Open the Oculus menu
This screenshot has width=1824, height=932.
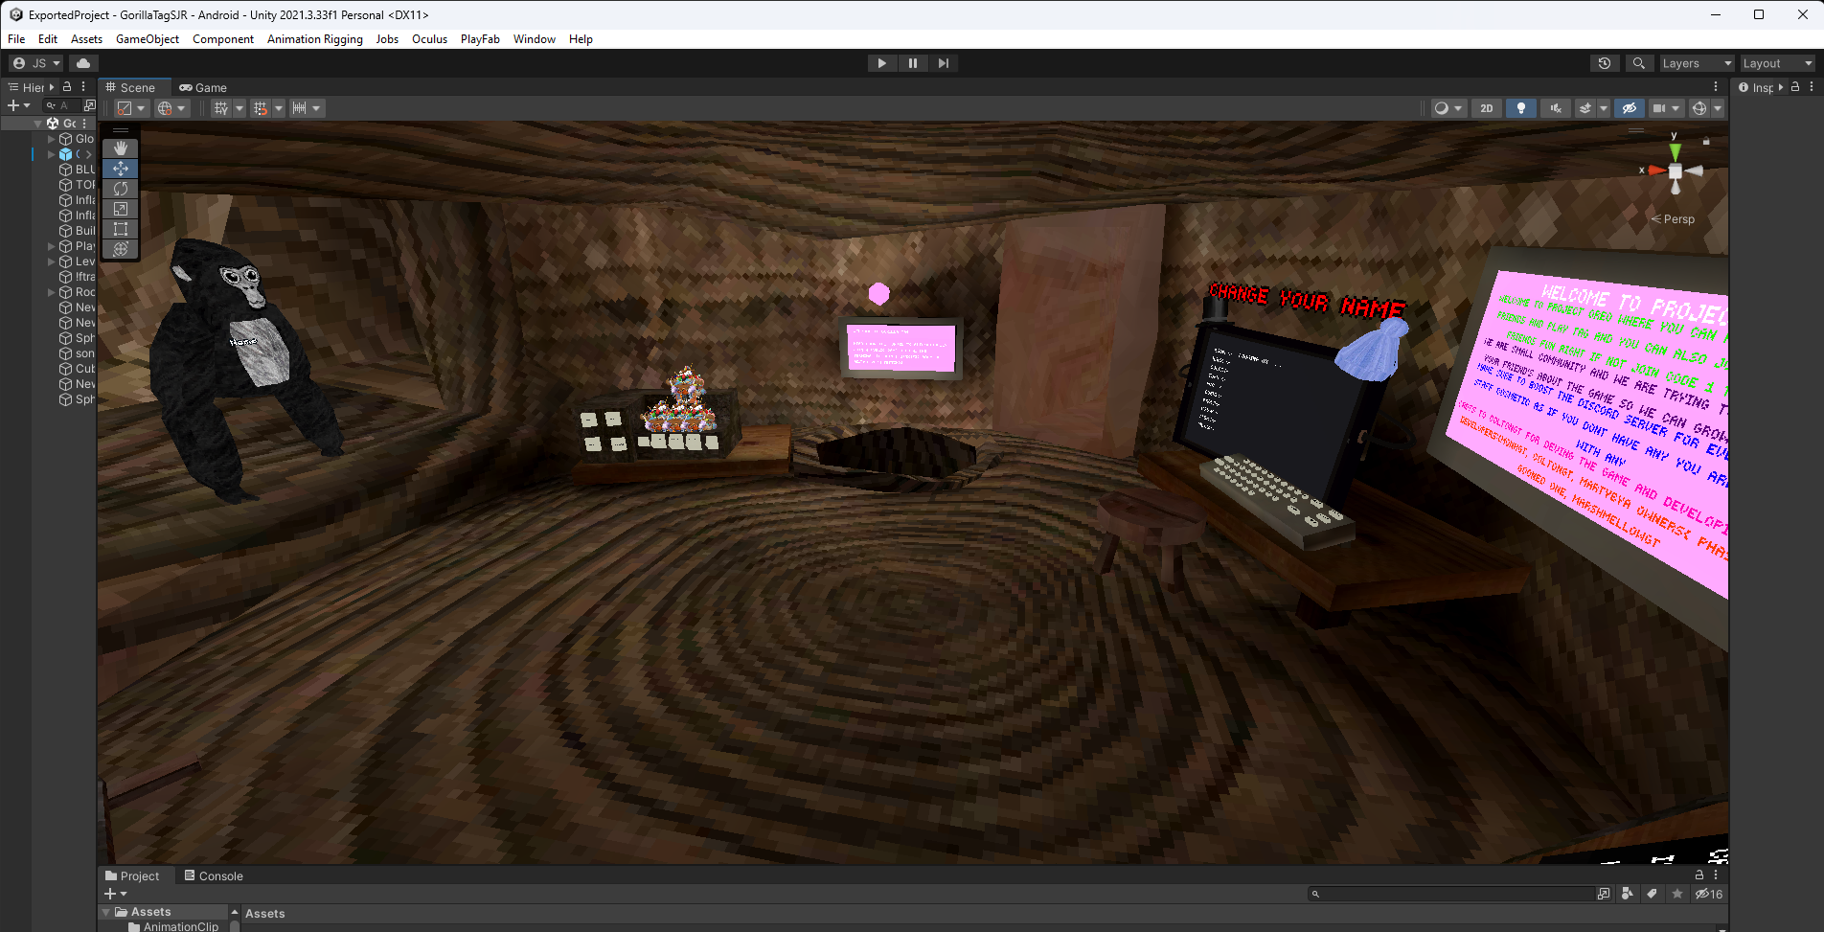coord(429,39)
